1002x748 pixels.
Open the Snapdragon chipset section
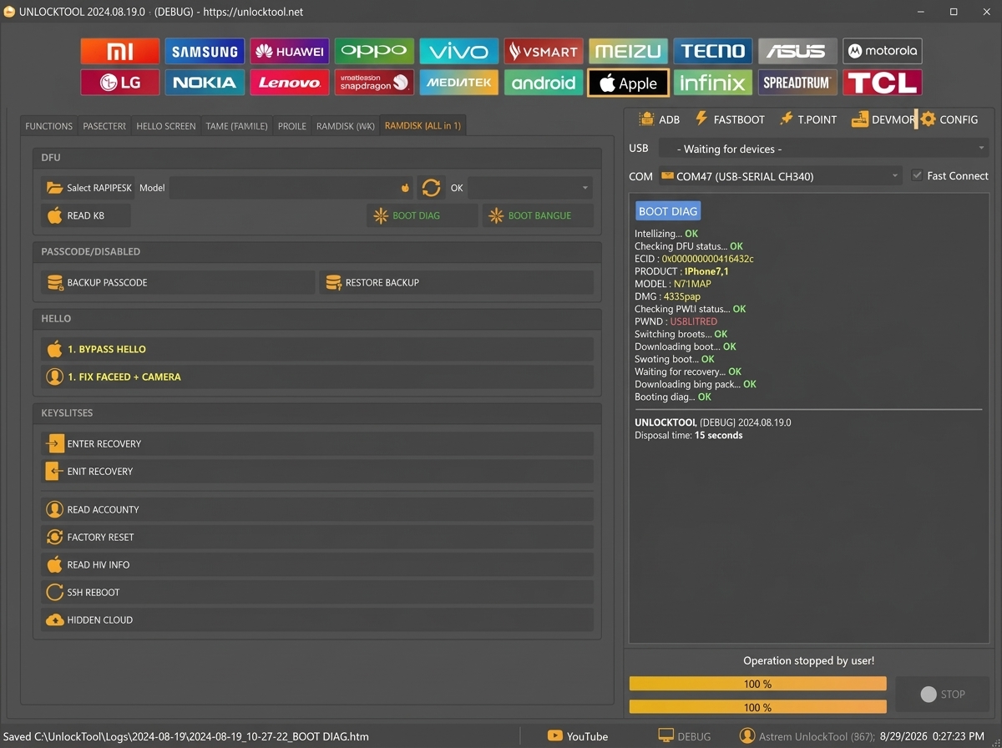tap(374, 83)
